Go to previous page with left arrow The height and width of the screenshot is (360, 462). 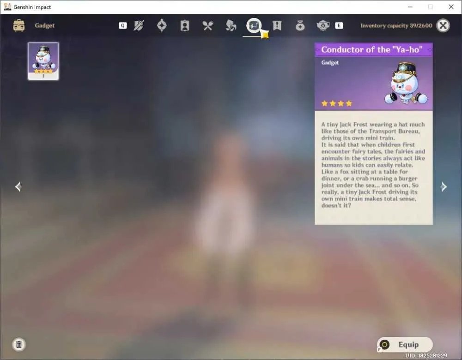(18, 186)
